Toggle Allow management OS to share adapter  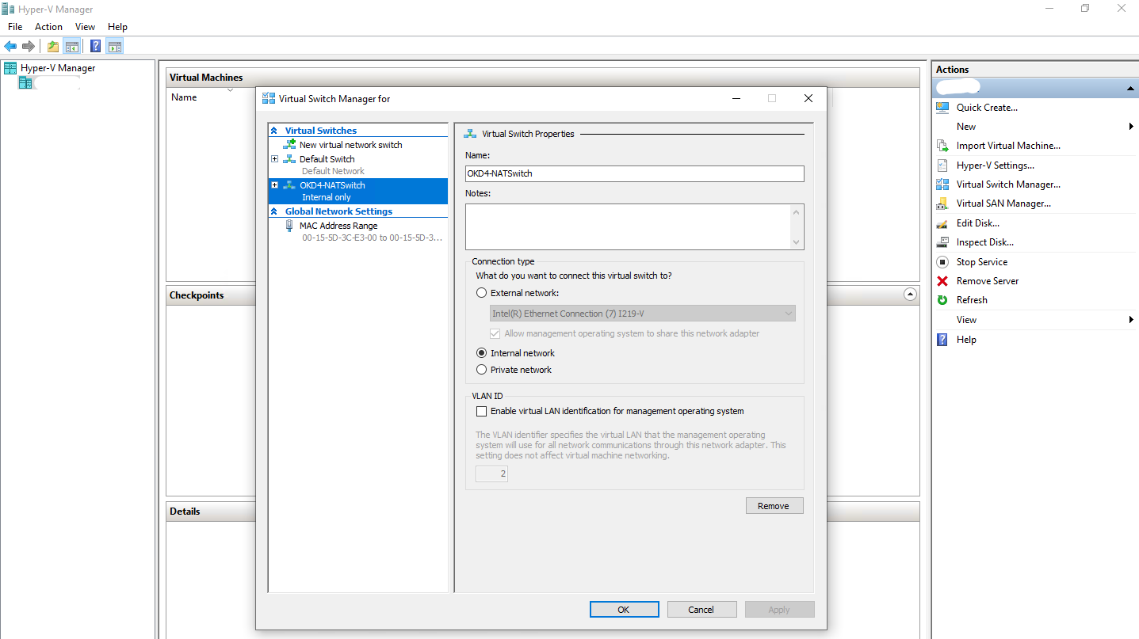point(495,333)
